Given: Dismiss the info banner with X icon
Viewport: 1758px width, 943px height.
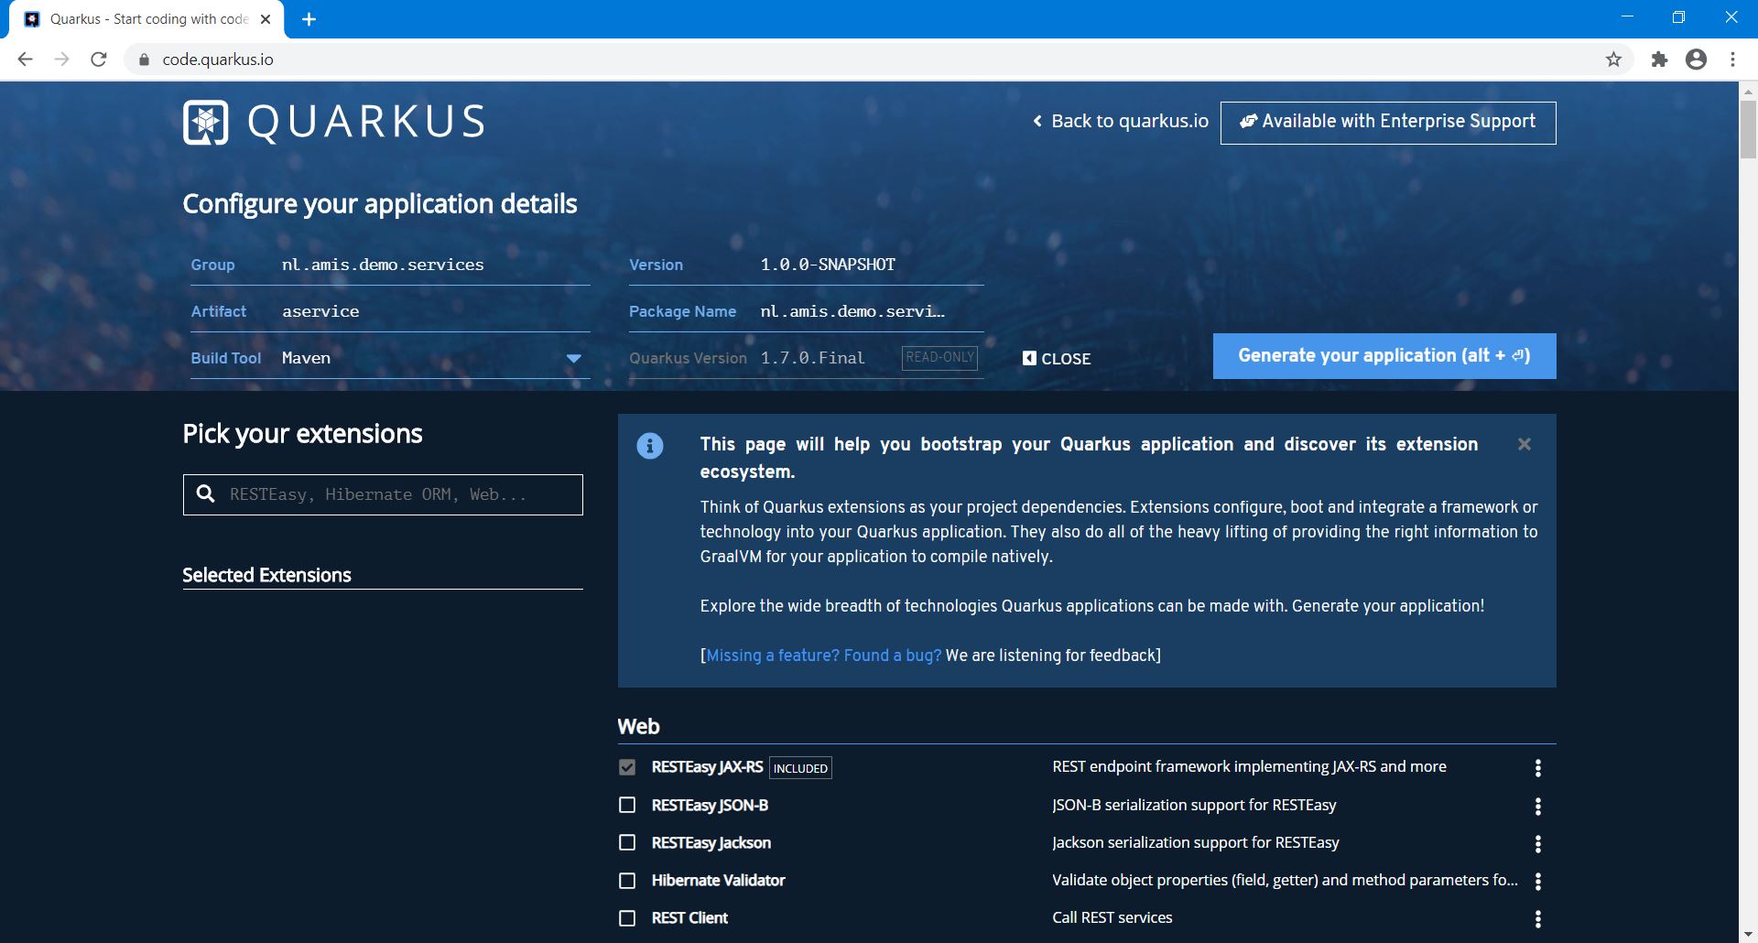Looking at the screenshot, I should (x=1524, y=444).
